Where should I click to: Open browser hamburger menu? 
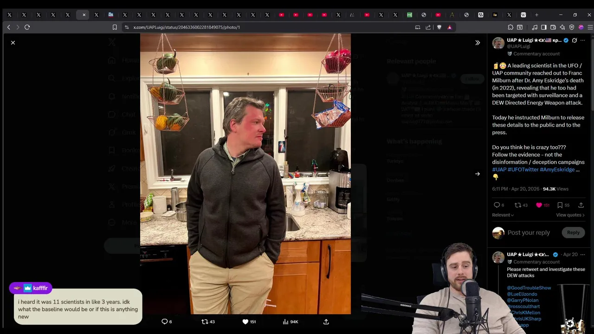tap(590, 27)
